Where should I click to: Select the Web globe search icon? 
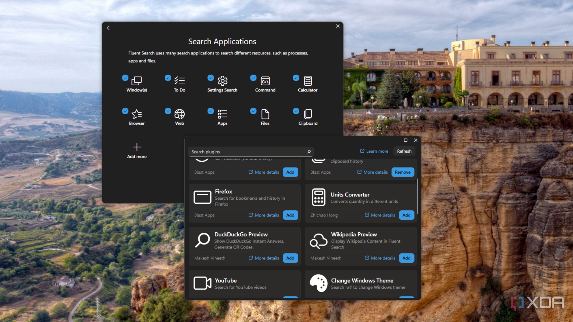tap(179, 114)
